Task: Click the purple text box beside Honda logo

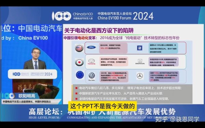Action: click(164, 62)
